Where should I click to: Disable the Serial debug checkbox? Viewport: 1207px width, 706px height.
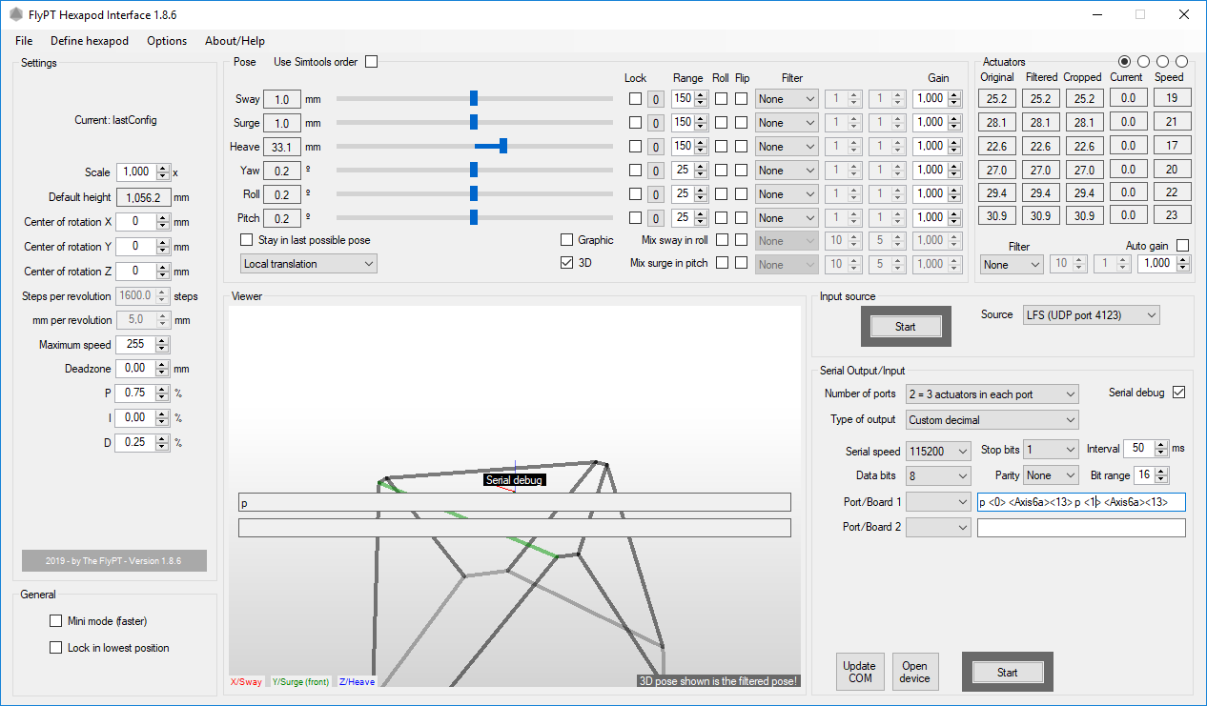[x=1178, y=393]
